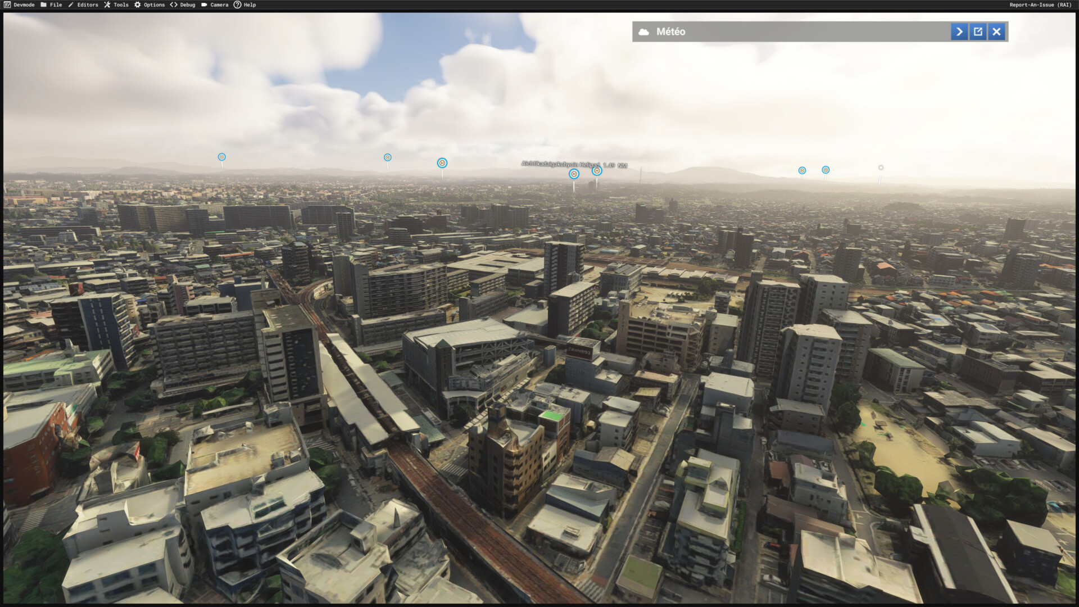Select the far-left helipad marker on horizon
The width and height of the screenshot is (1079, 607).
(x=222, y=157)
